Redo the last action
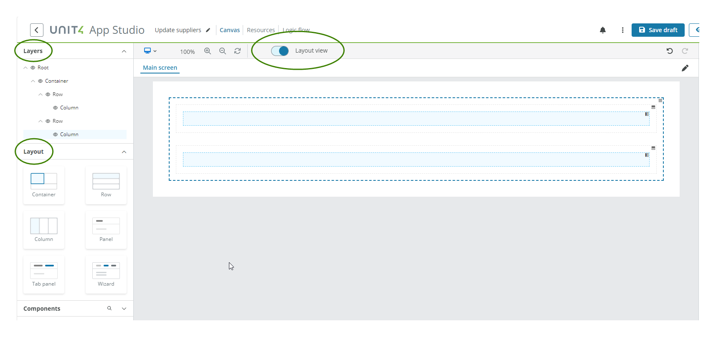This screenshot has height=337, width=716. [x=685, y=51]
